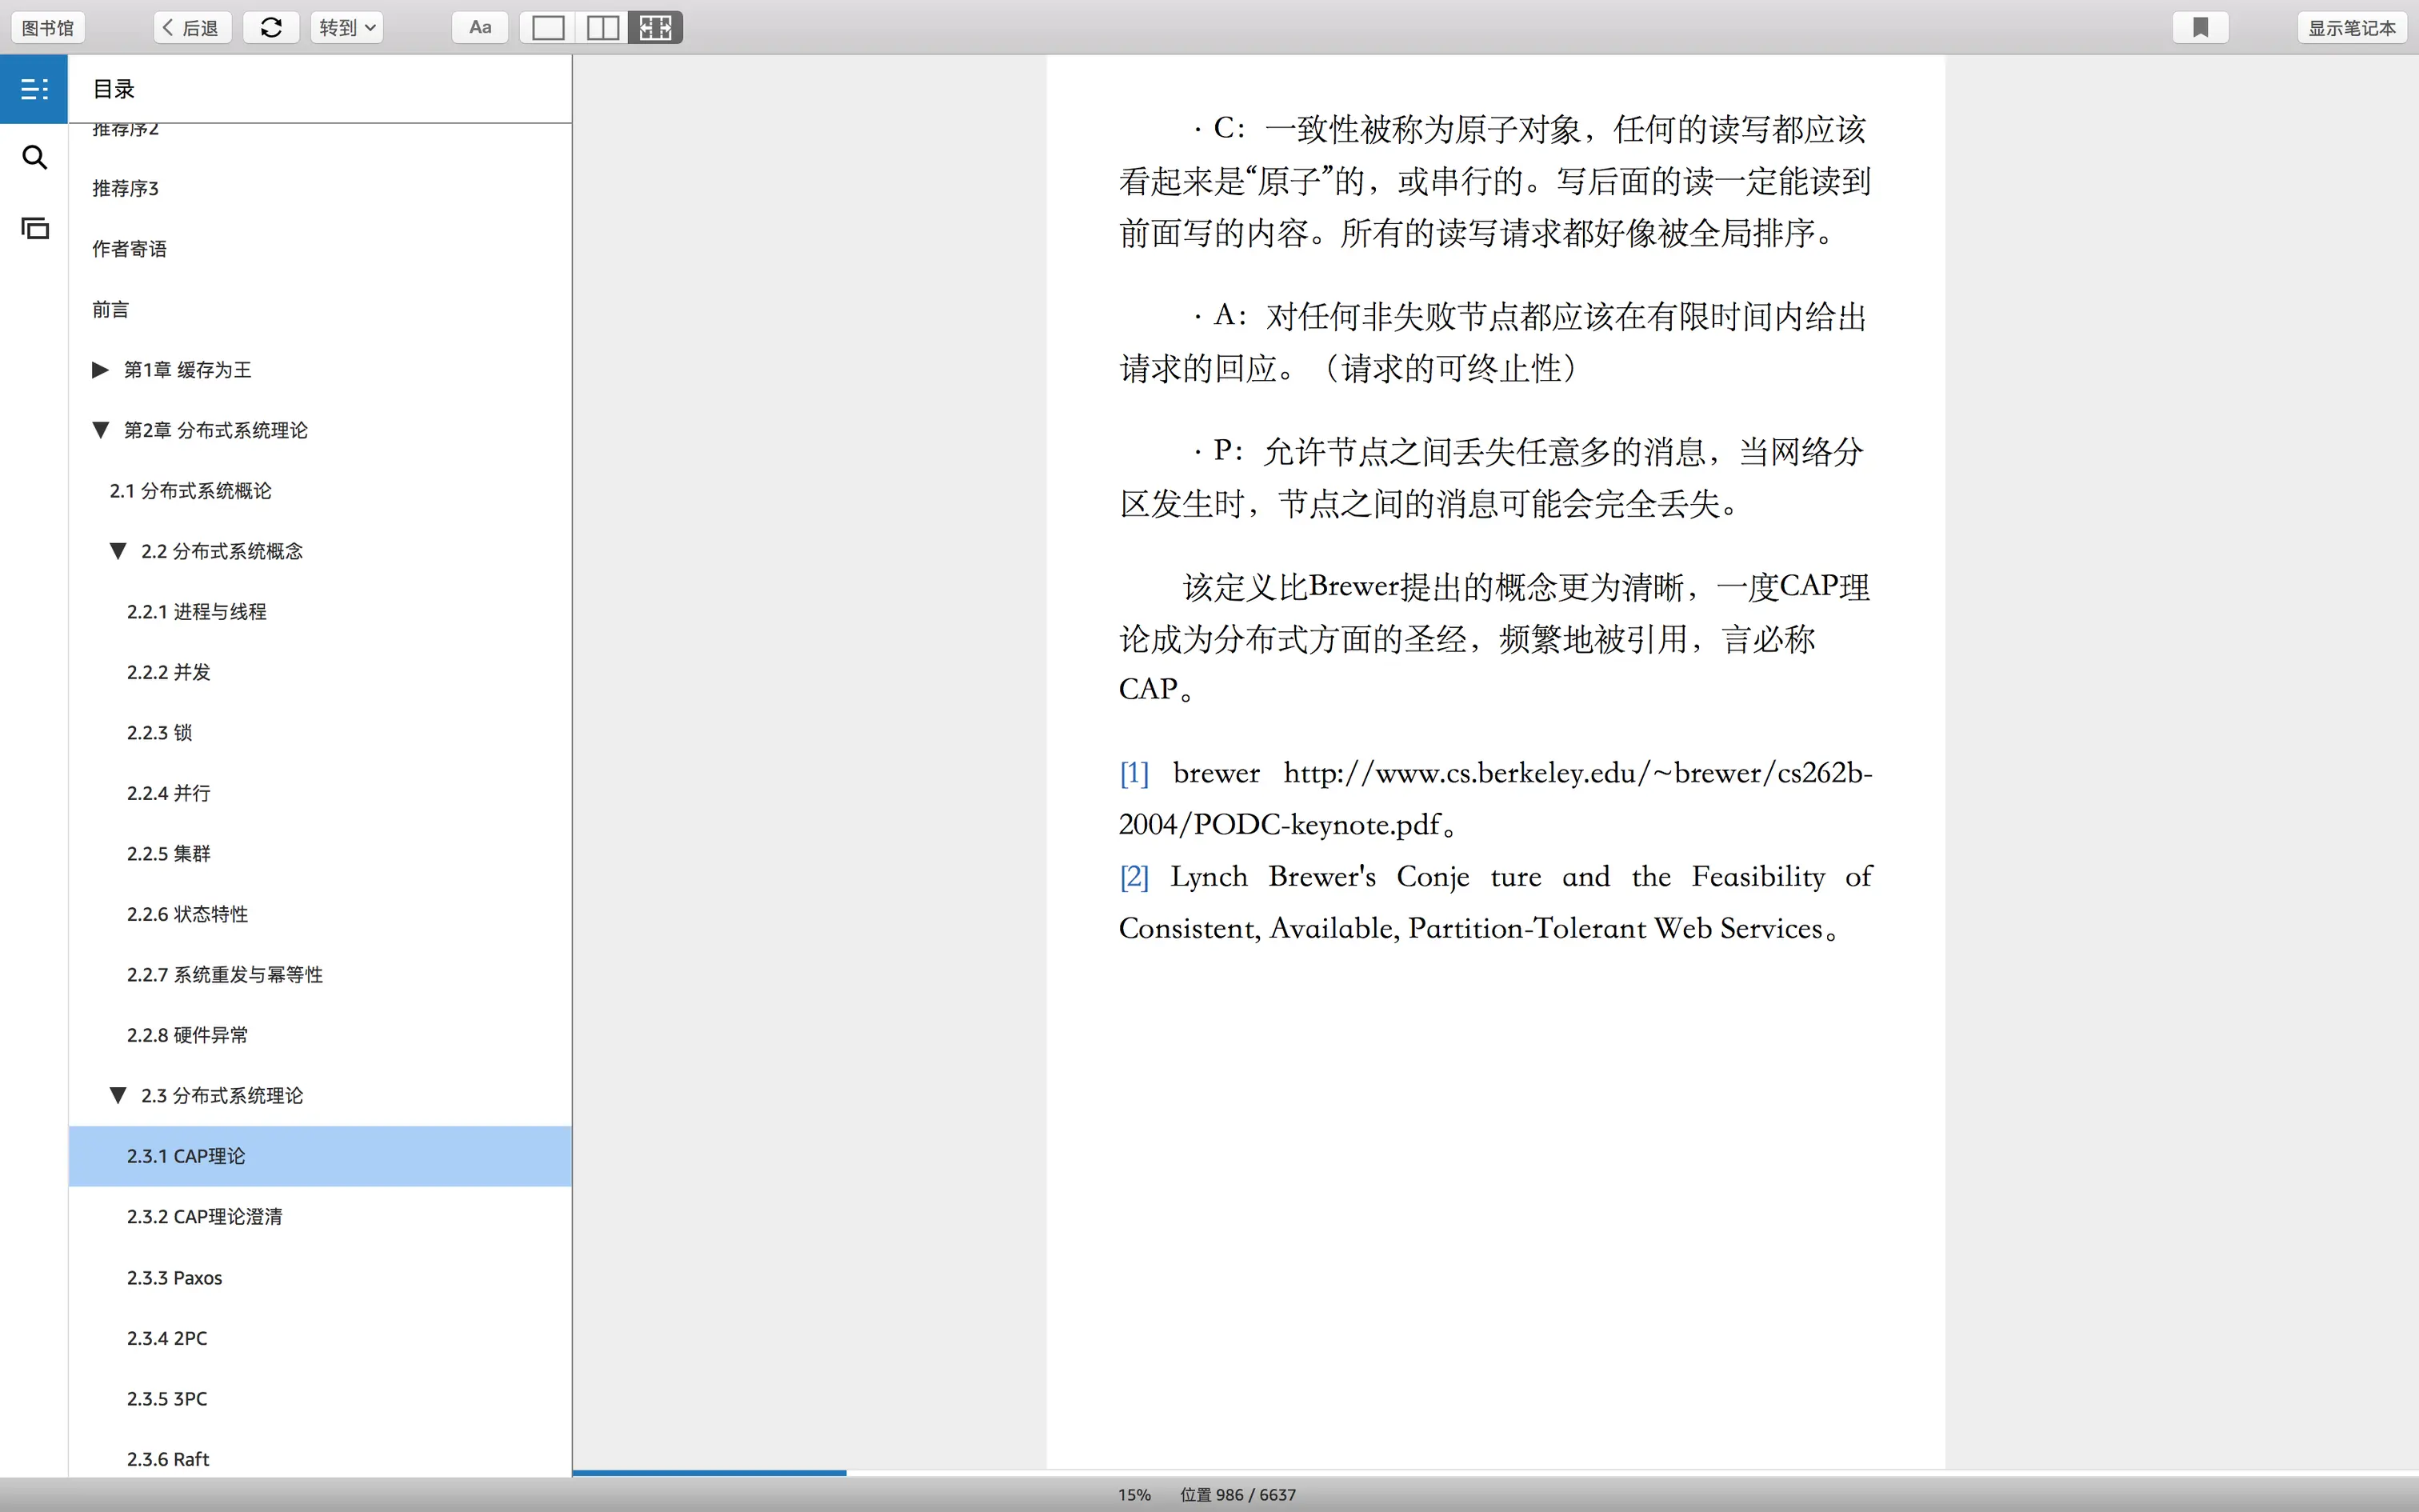The width and height of the screenshot is (2419, 1512).
Task: Select 2.3.3 Paxos in table of contents
Action: (x=174, y=1277)
